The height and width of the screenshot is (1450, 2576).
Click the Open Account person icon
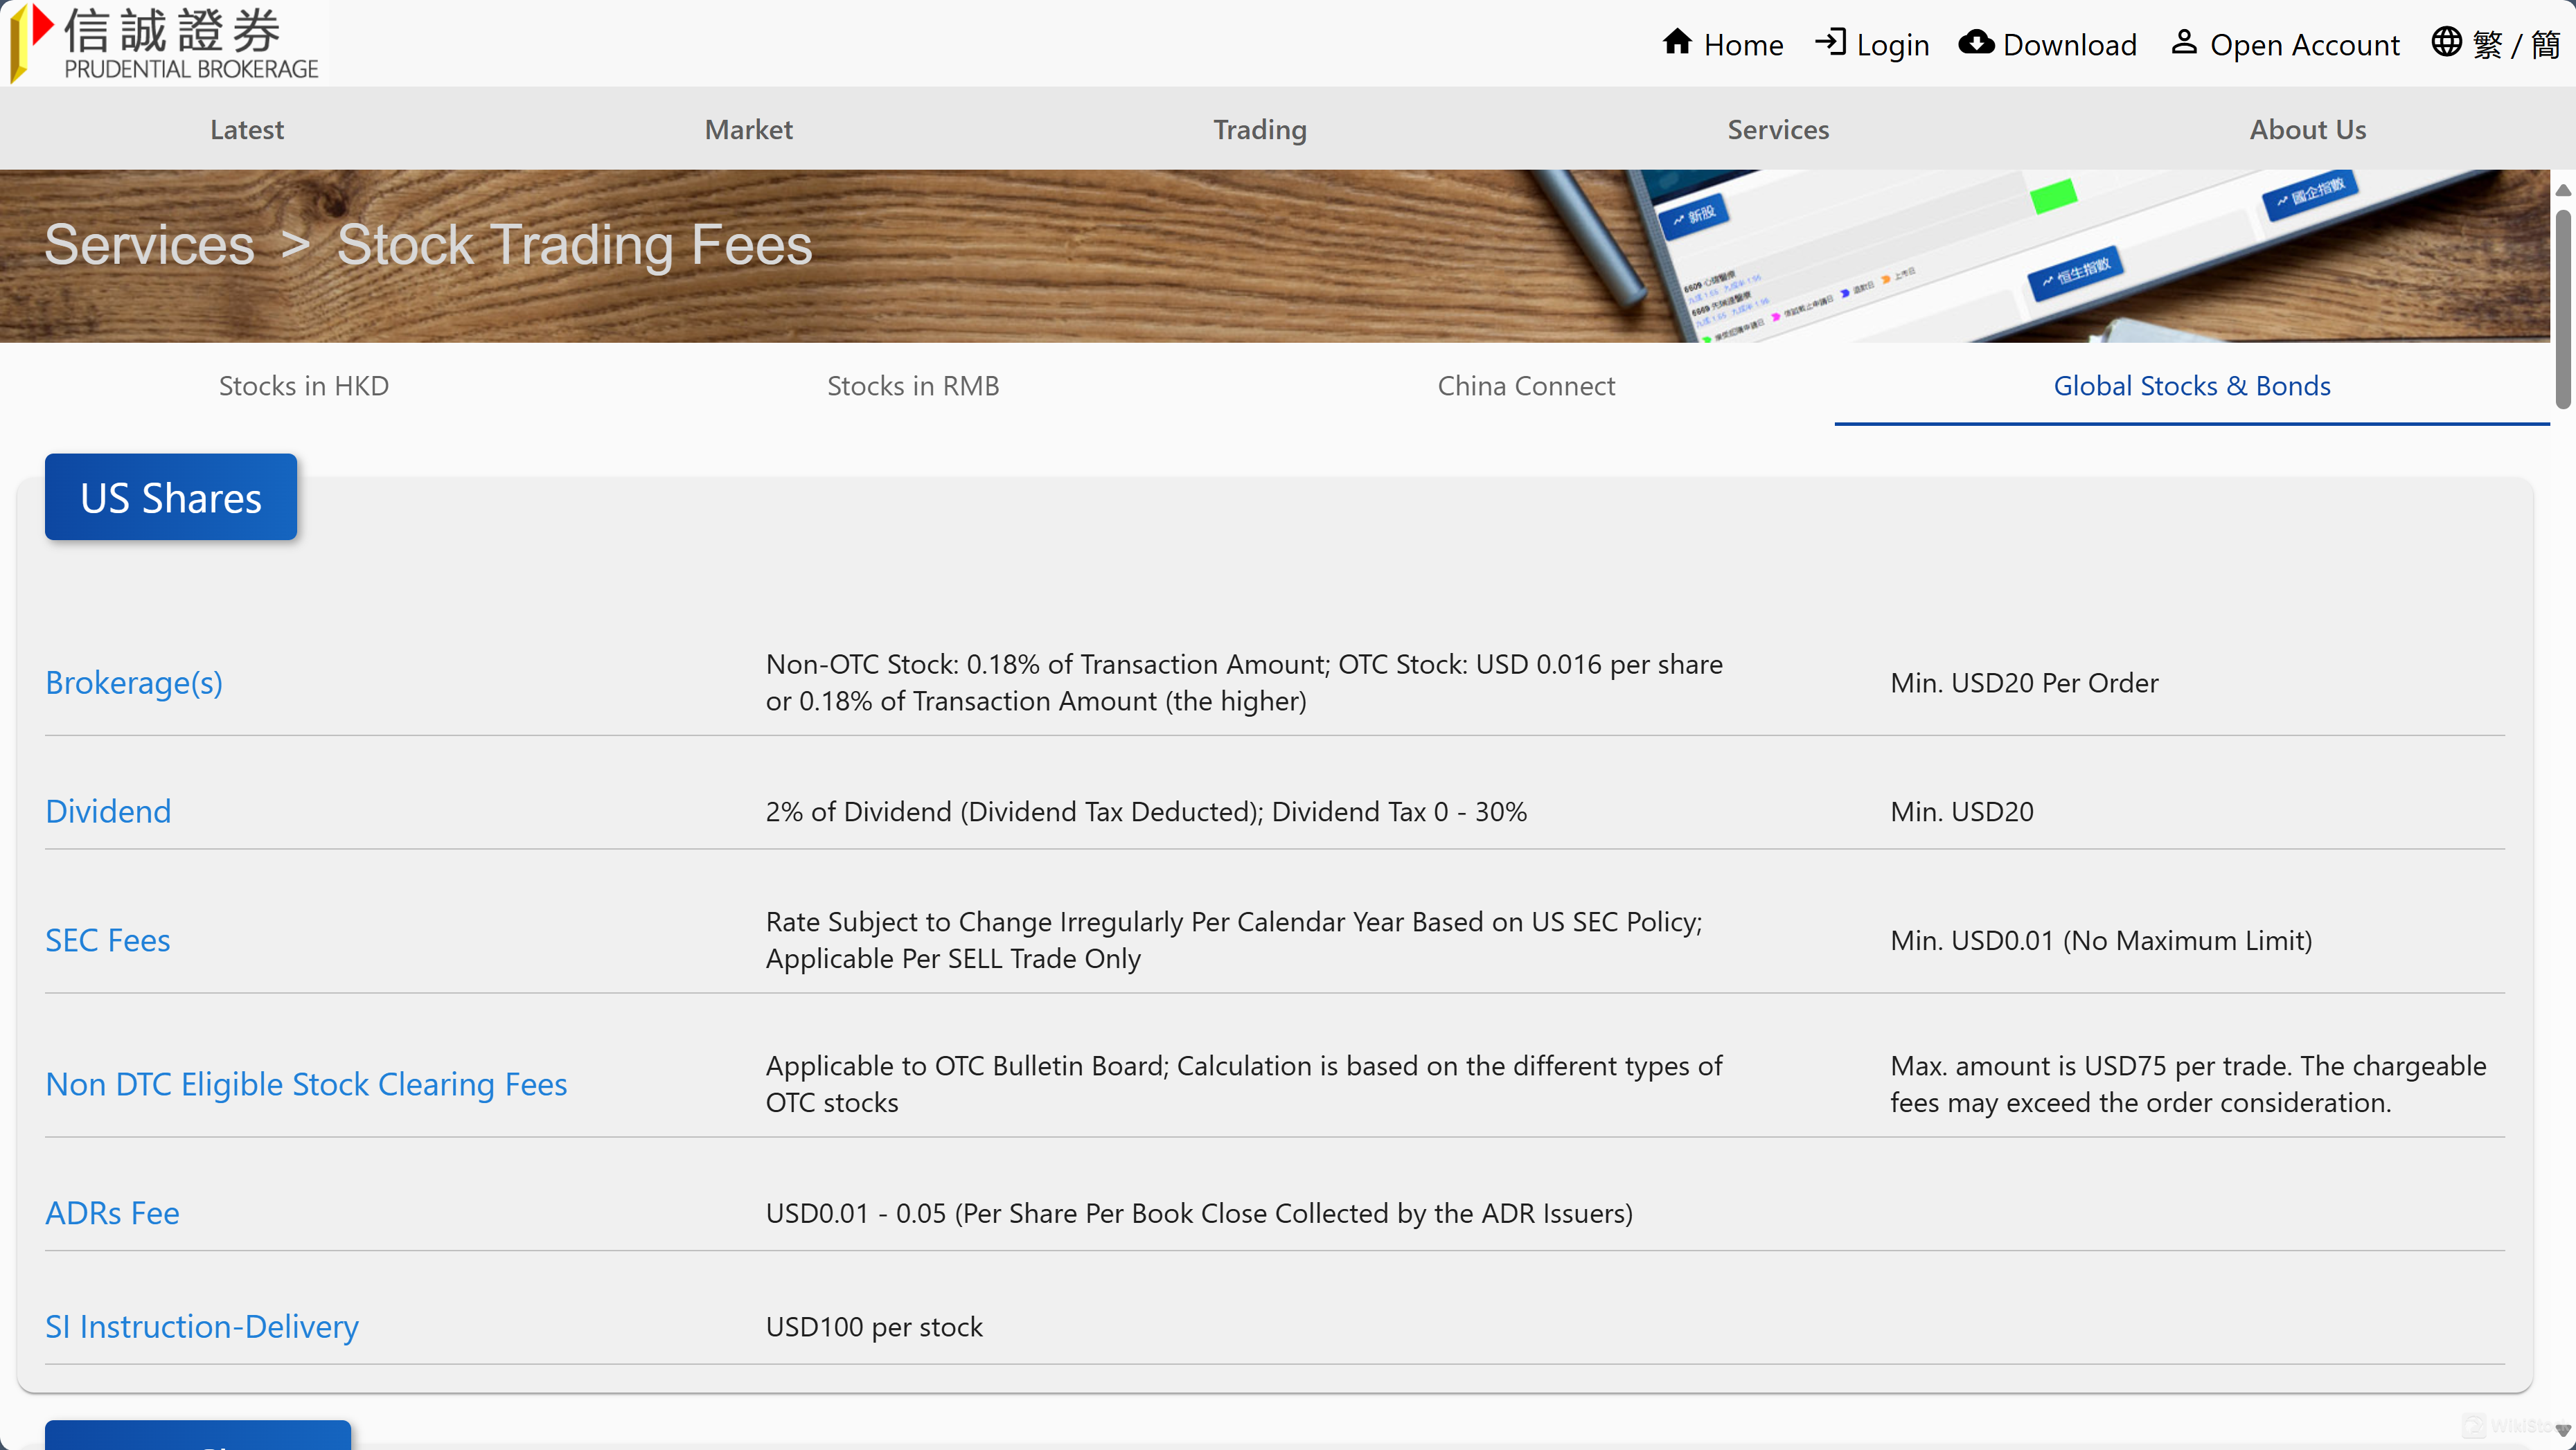[2184, 43]
